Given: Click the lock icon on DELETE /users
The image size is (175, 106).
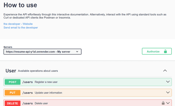Looking at the screenshot, I should click(x=163, y=103).
